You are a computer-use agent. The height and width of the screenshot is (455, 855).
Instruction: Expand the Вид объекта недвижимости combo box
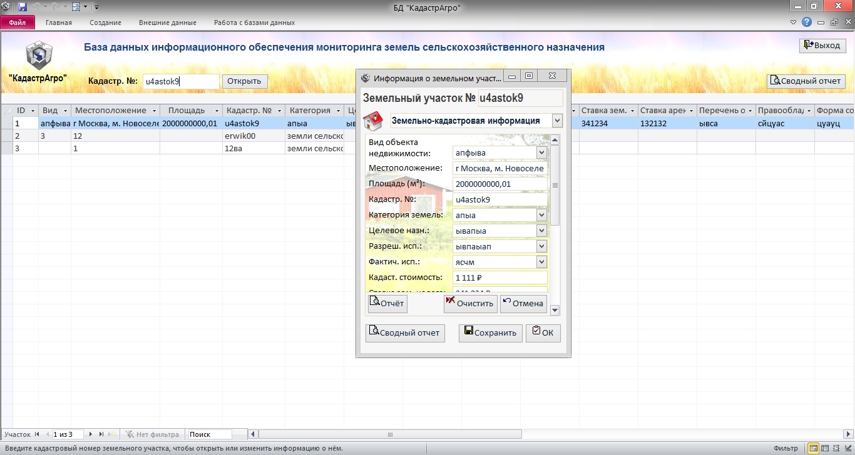pos(542,152)
